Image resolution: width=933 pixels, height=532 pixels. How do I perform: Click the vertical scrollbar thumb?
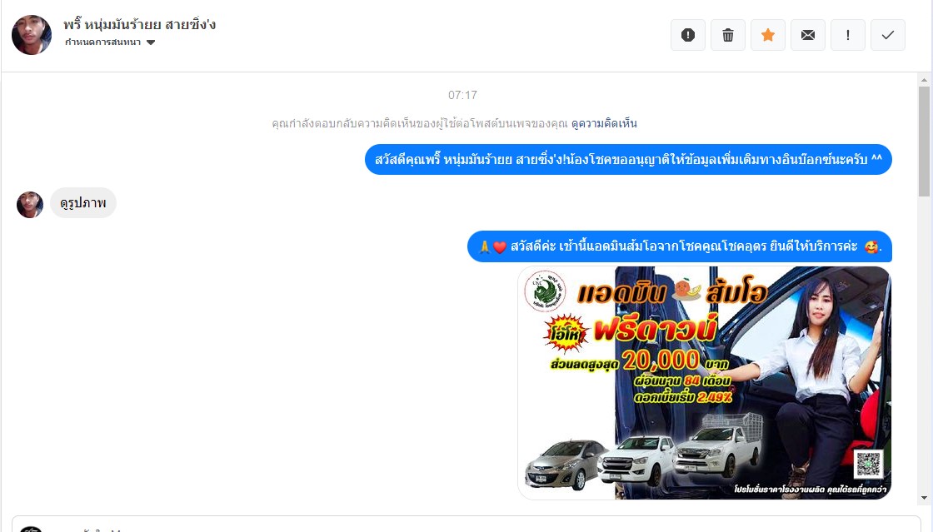tap(924, 141)
